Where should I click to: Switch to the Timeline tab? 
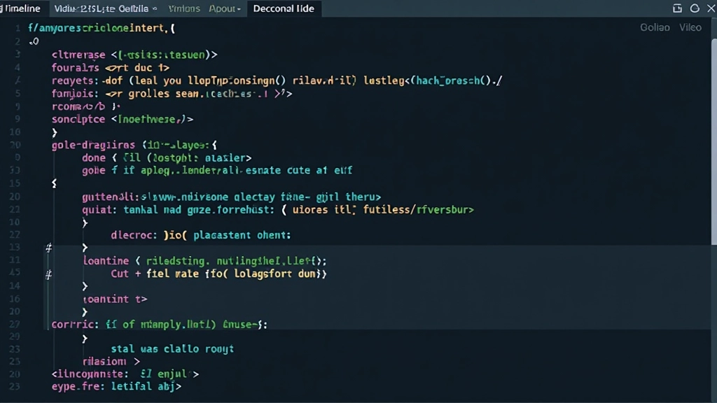(21, 9)
